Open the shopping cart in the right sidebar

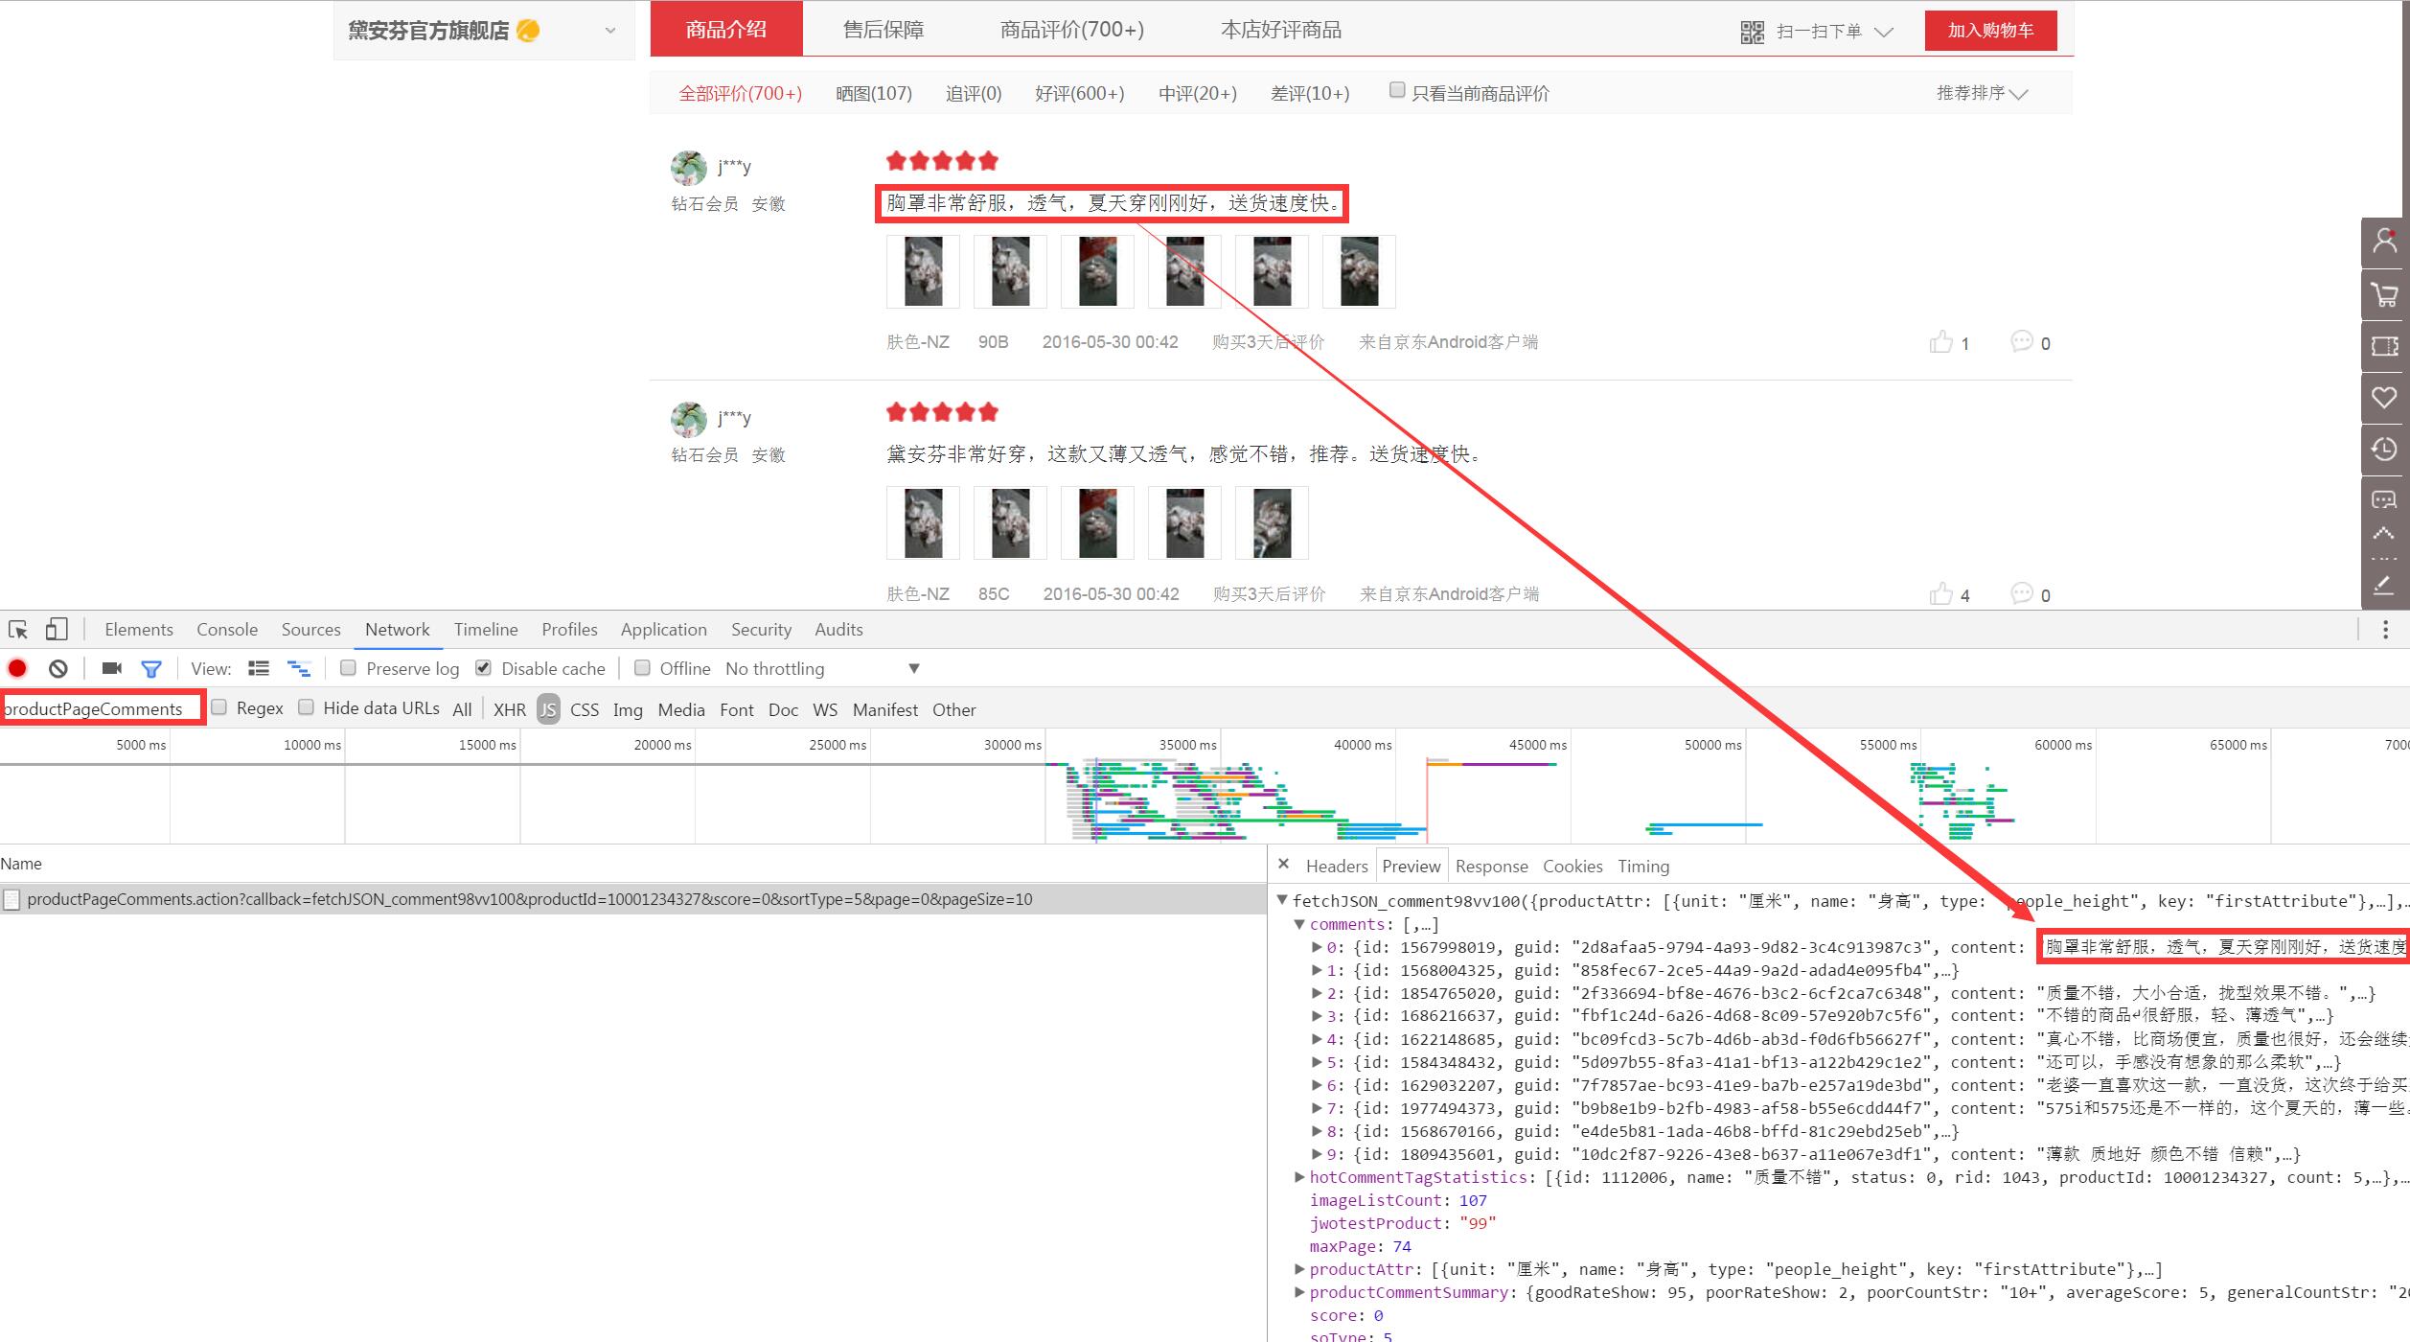pyautogui.click(x=2384, y=294)
